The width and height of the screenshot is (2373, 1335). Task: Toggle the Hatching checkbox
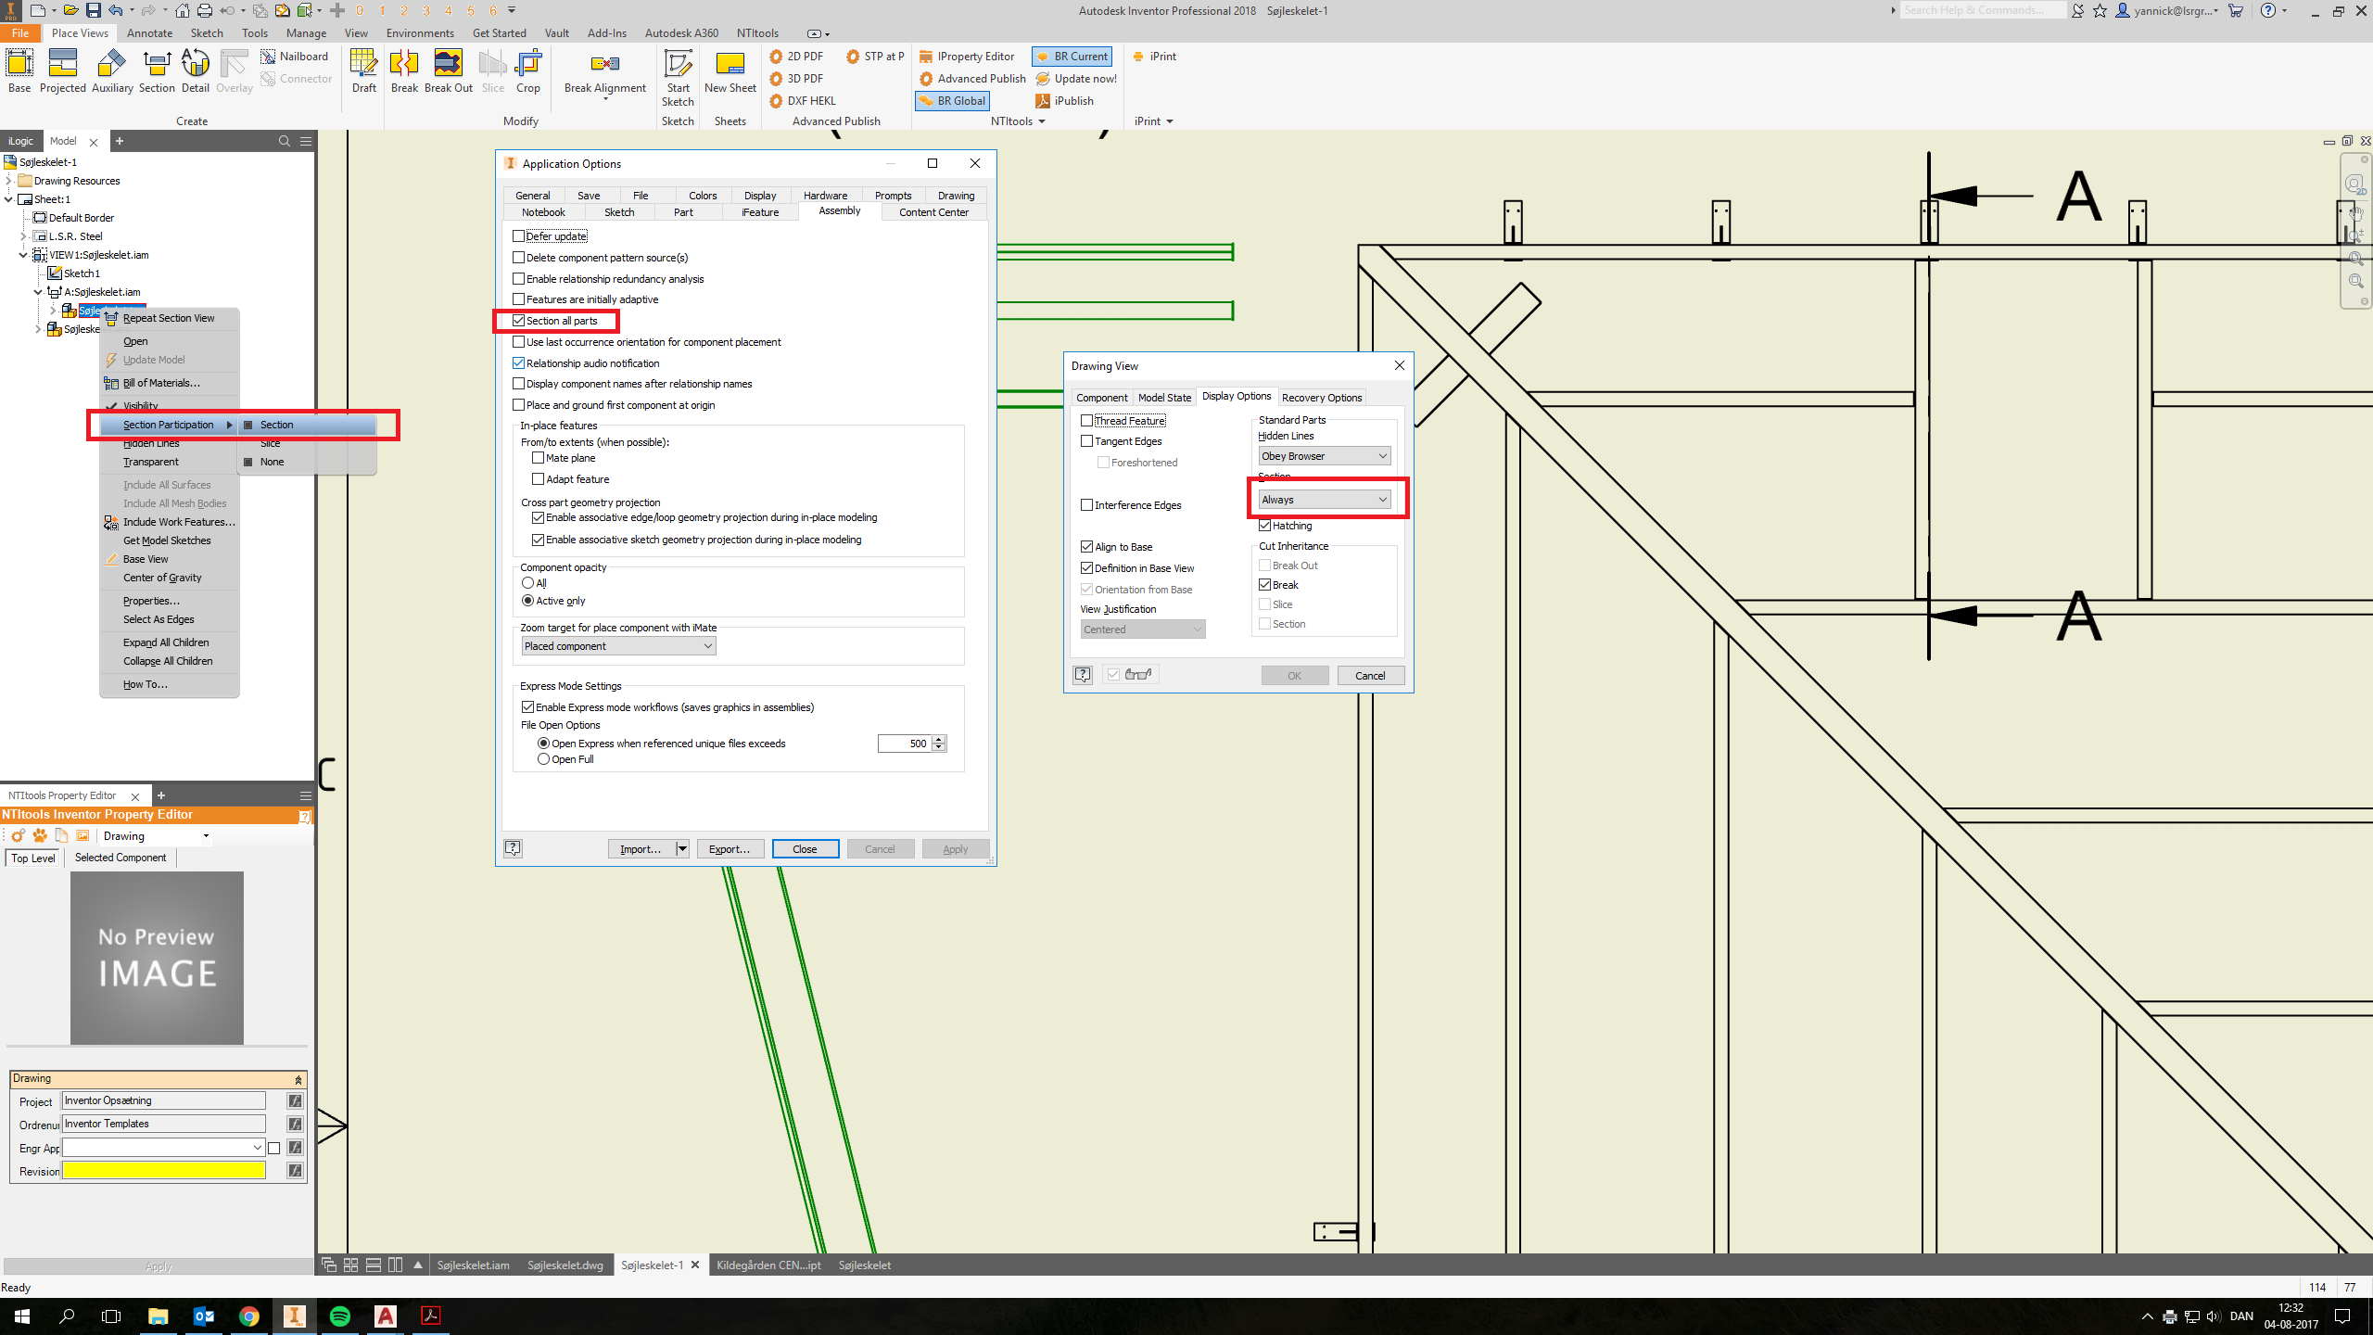(1266, 525)
